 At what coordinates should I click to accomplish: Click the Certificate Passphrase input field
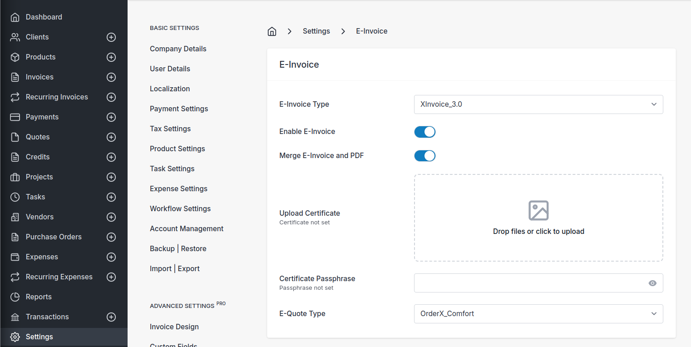point(538,283)
